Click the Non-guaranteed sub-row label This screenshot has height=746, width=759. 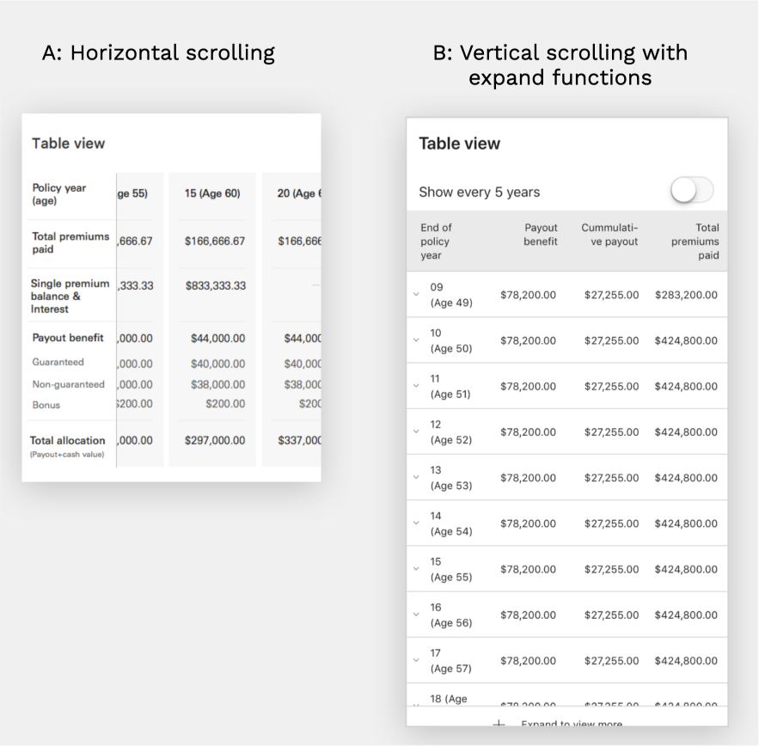pos(68,384)
